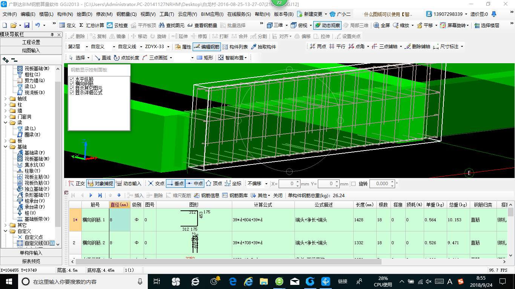Screen dimensions: 515x289
Task: Switch to 三维 3D view
Action: 275,25
